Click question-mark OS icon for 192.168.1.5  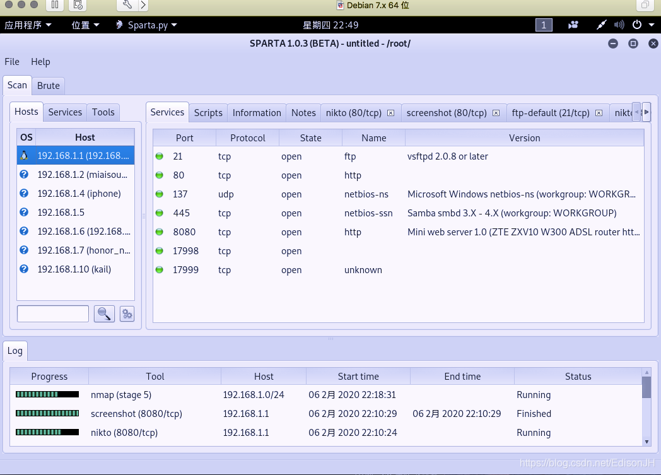(25, 213)
